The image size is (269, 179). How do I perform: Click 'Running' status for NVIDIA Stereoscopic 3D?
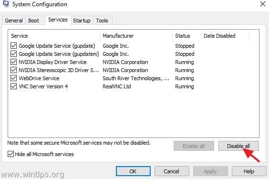pyautogui.click(x=185, y=70)
